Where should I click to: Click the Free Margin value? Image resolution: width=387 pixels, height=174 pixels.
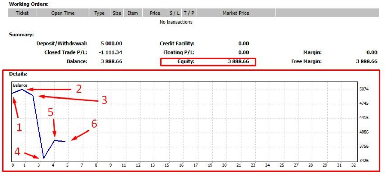(x=366, y=62)
